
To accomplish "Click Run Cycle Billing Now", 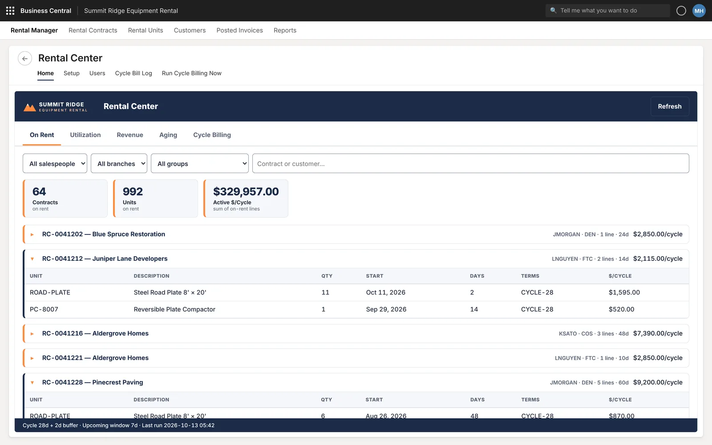I will pyautogui.click(x=191, y=73).
